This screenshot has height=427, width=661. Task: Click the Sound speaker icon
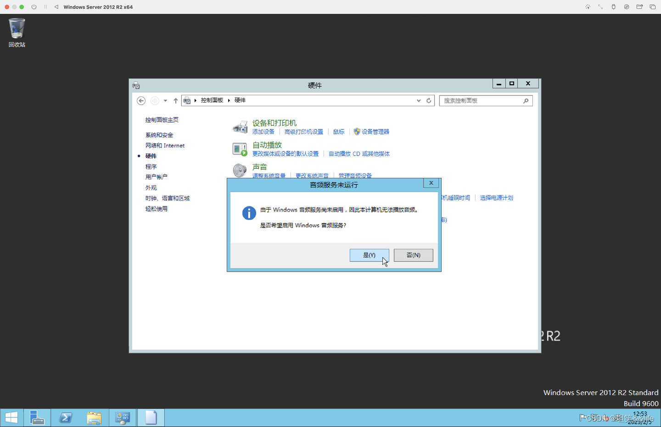(x=240, y=171)
